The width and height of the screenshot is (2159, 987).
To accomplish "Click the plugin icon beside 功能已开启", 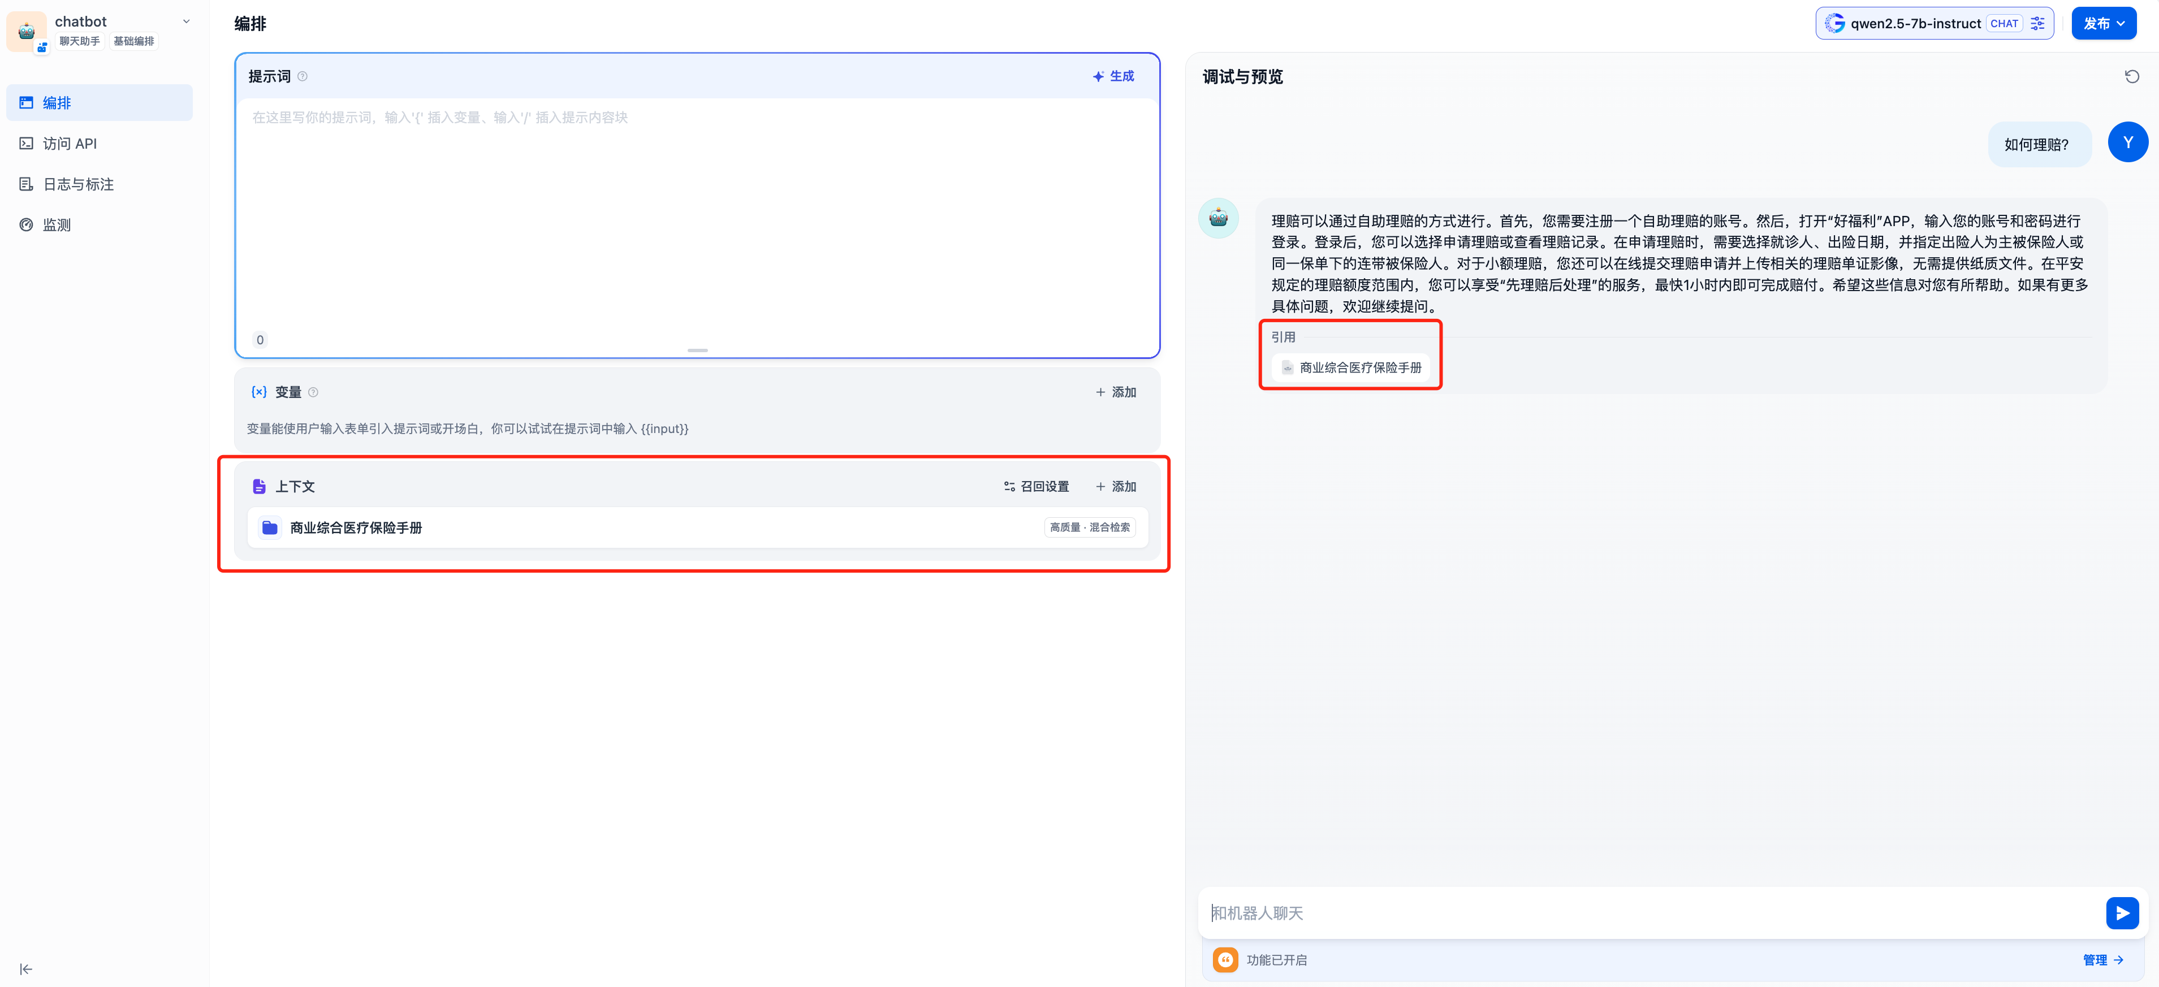I will 1225,960.
